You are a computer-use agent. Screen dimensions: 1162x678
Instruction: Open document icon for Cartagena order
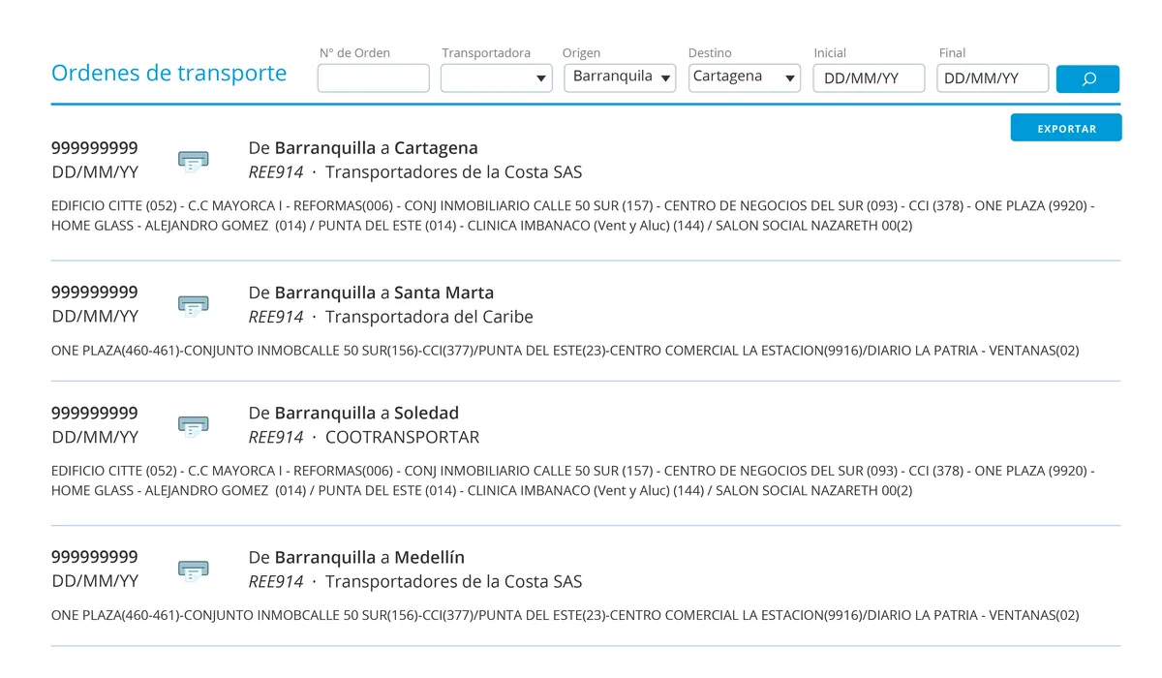(194, 161)
